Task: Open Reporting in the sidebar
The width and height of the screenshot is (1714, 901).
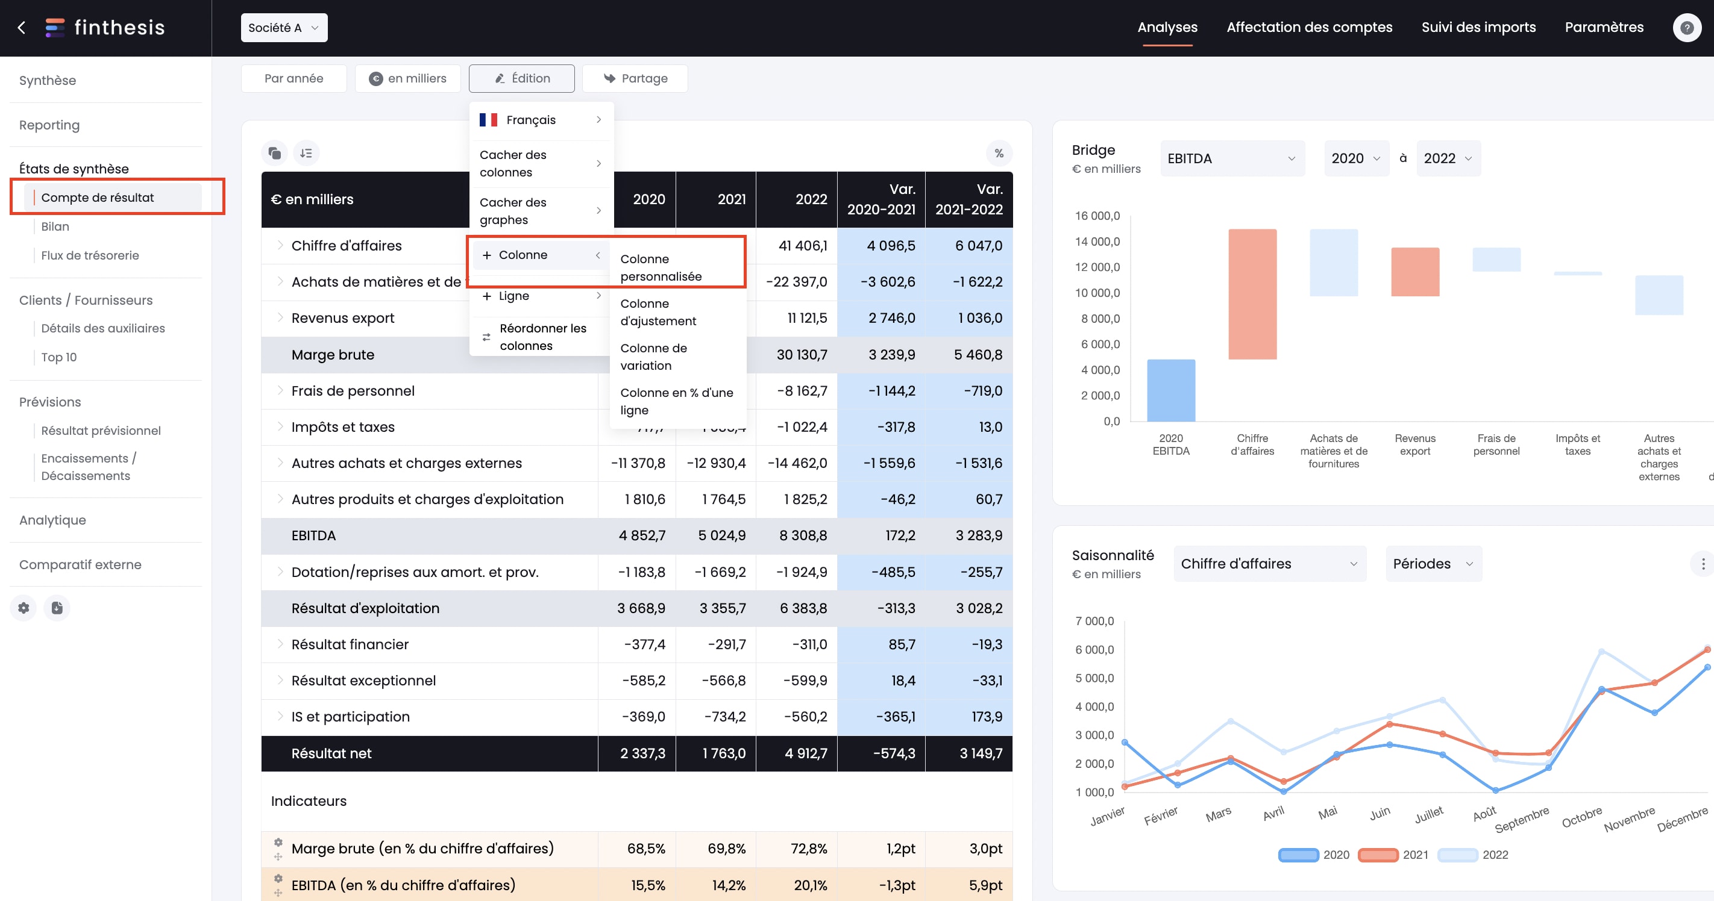Action: point(49,125)
